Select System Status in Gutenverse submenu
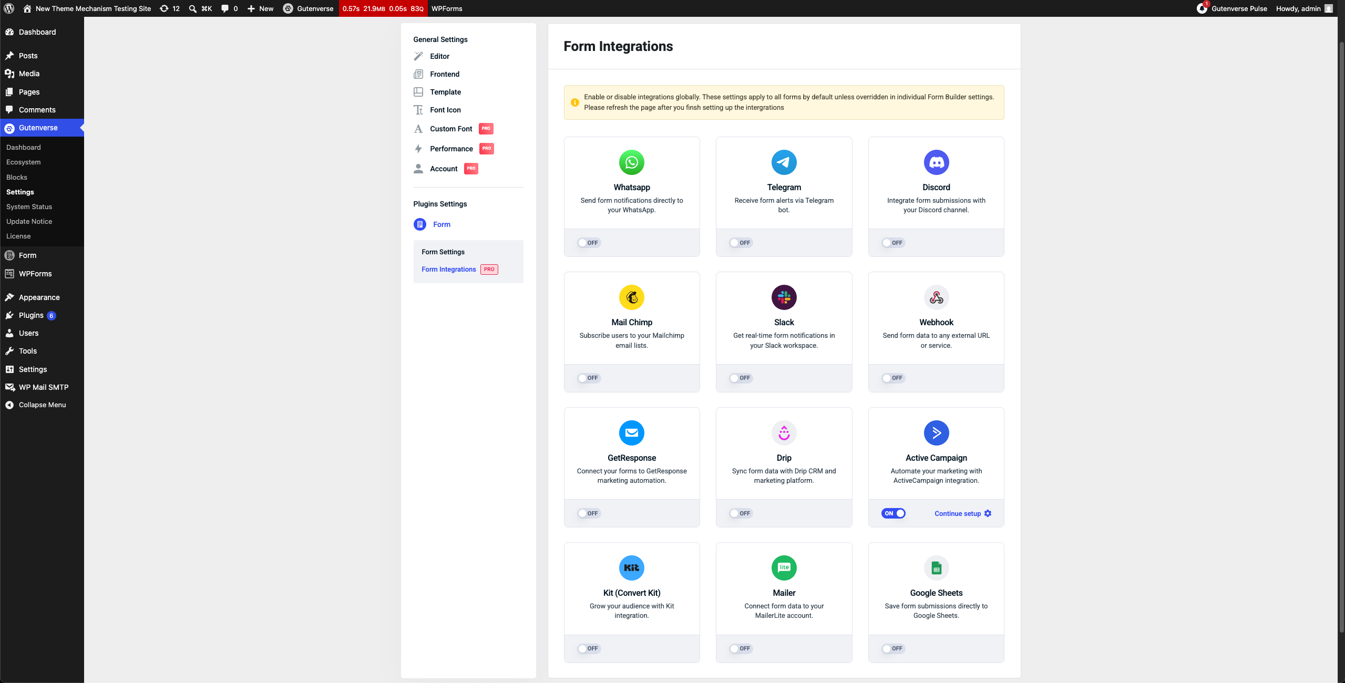 pyautogui.click(x=29, y=206)
